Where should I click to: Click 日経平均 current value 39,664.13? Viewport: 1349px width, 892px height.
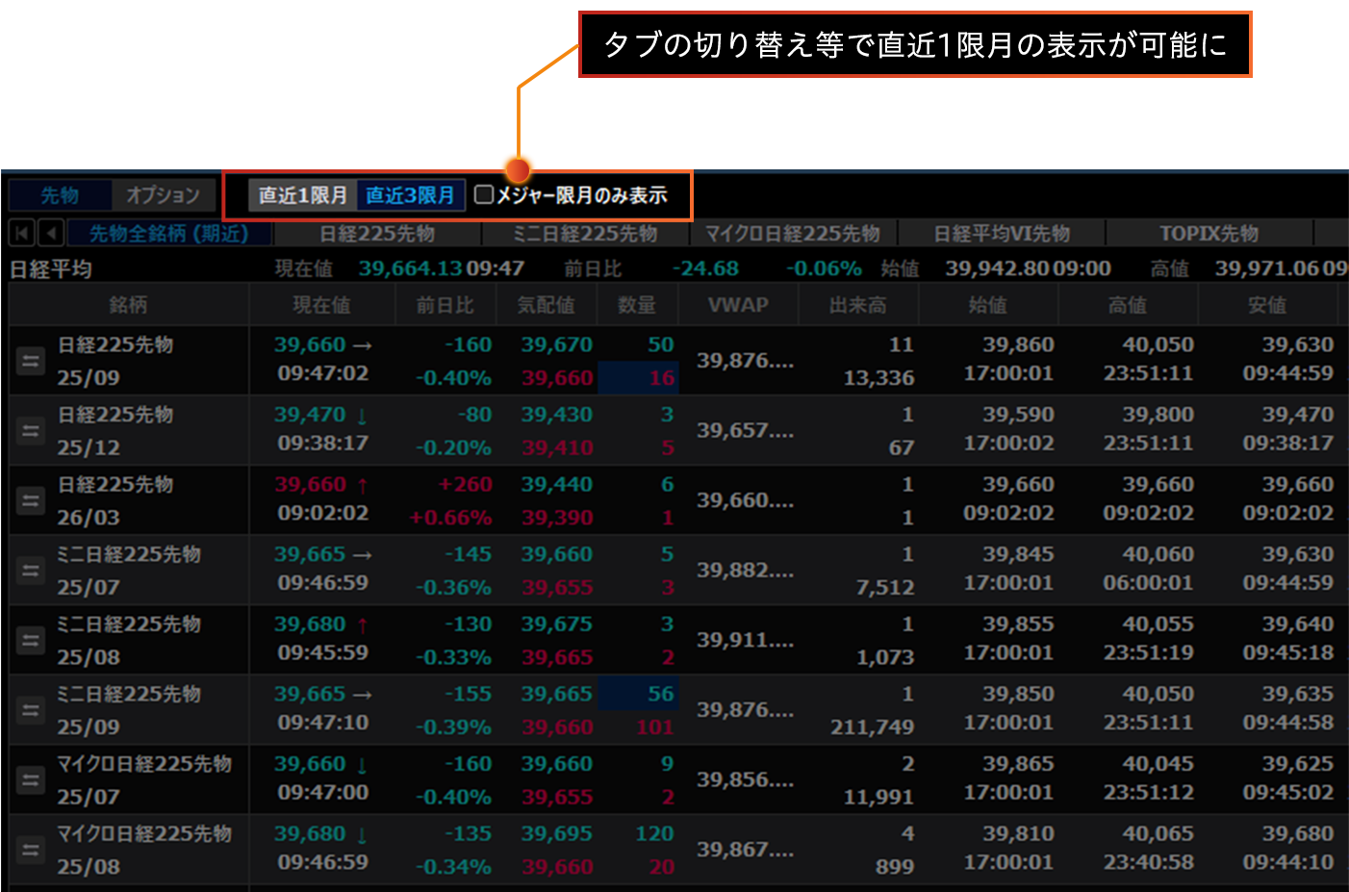tap(411, 268)
